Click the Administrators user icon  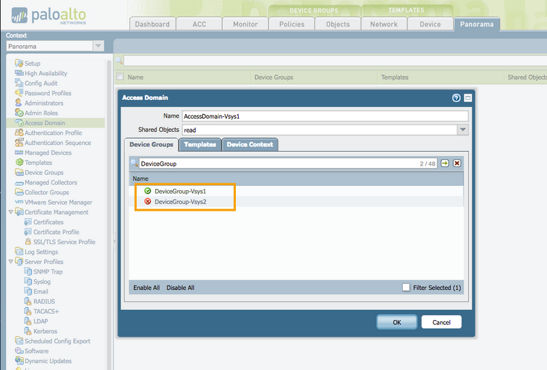(18, 103)
